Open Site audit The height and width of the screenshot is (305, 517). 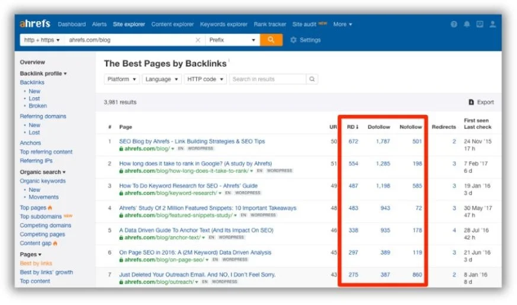click(304, 24)
